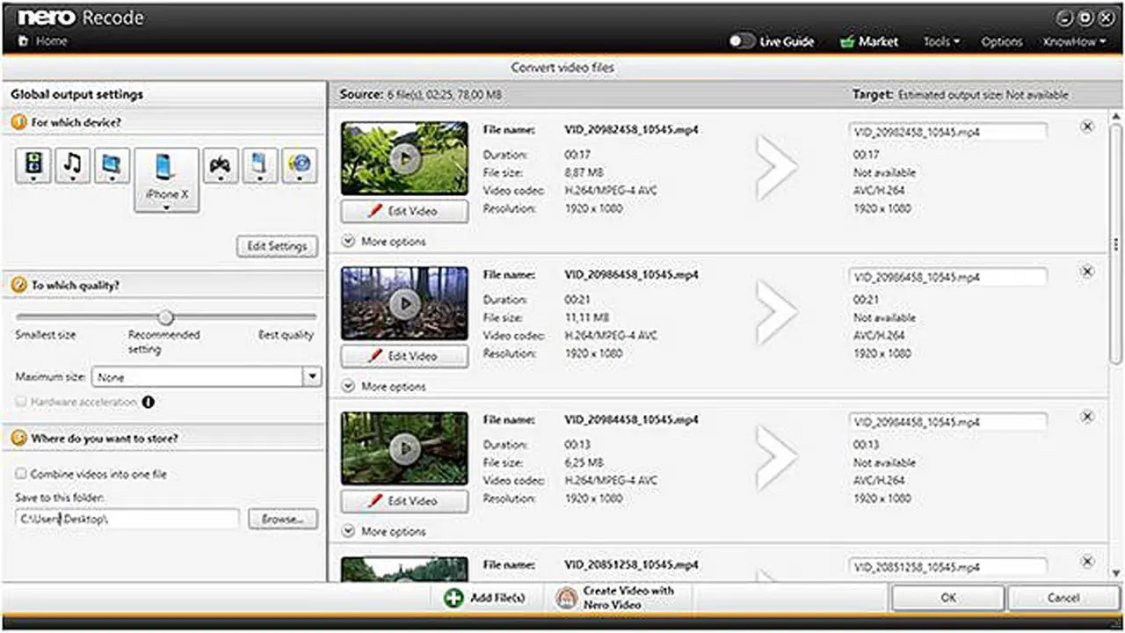
Task: Click the 'Where do you want to store?' header
Action: [163, 437]
